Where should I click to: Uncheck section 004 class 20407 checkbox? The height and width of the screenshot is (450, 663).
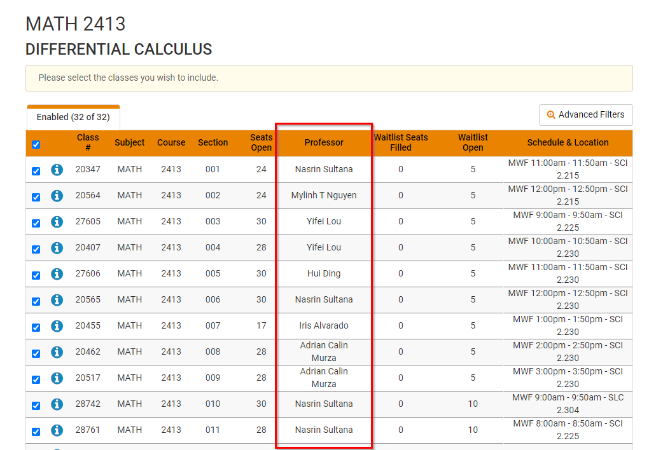(x=36, y=249)
